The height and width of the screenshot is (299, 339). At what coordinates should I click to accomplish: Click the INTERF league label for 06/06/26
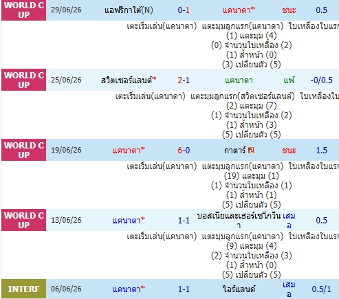click(23, 289)
